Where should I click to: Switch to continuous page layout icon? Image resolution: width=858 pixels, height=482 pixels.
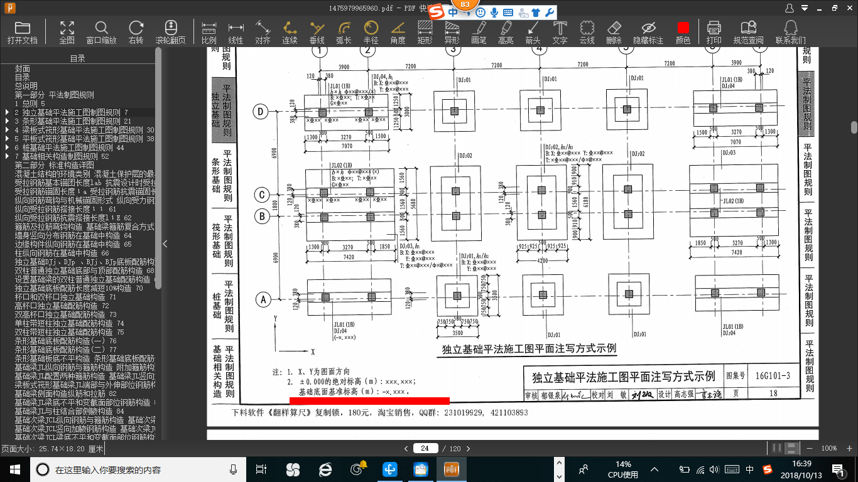[x=791, y=448]
